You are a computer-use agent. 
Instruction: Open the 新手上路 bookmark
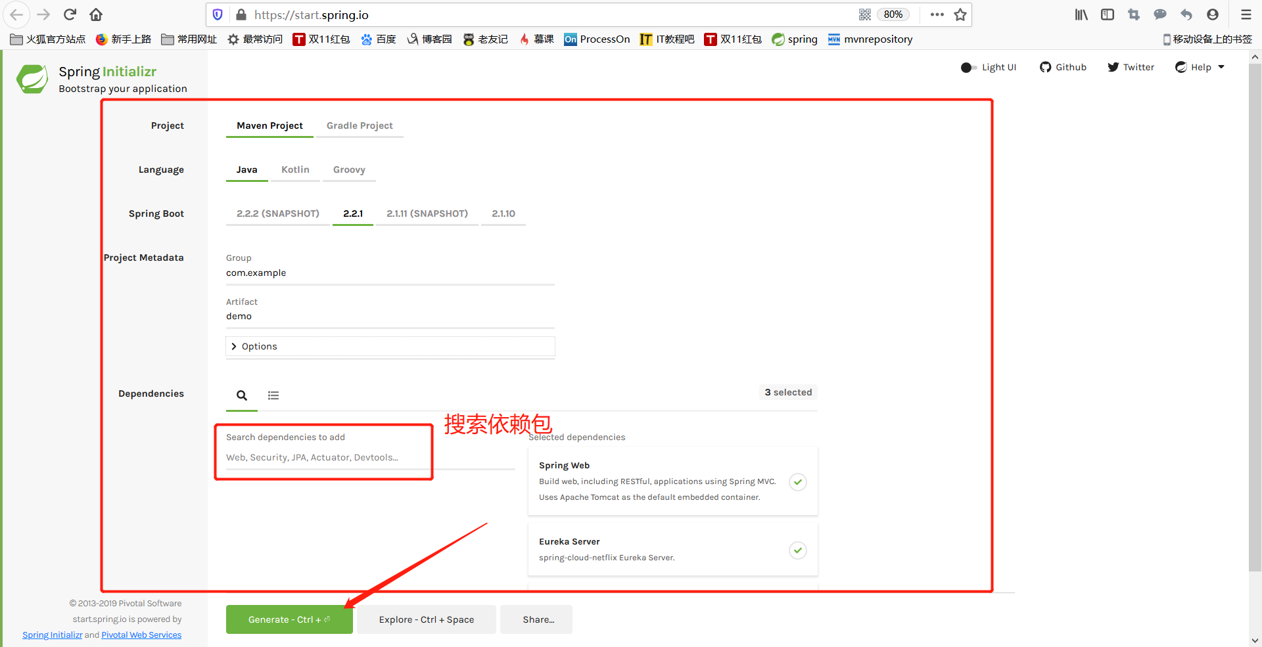tap(124, 39)
